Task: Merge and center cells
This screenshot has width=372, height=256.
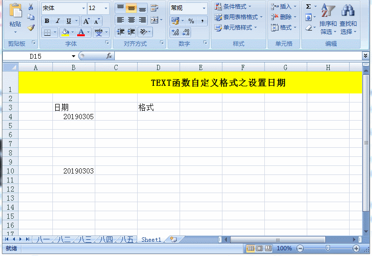Action: (x=154, y=20)
